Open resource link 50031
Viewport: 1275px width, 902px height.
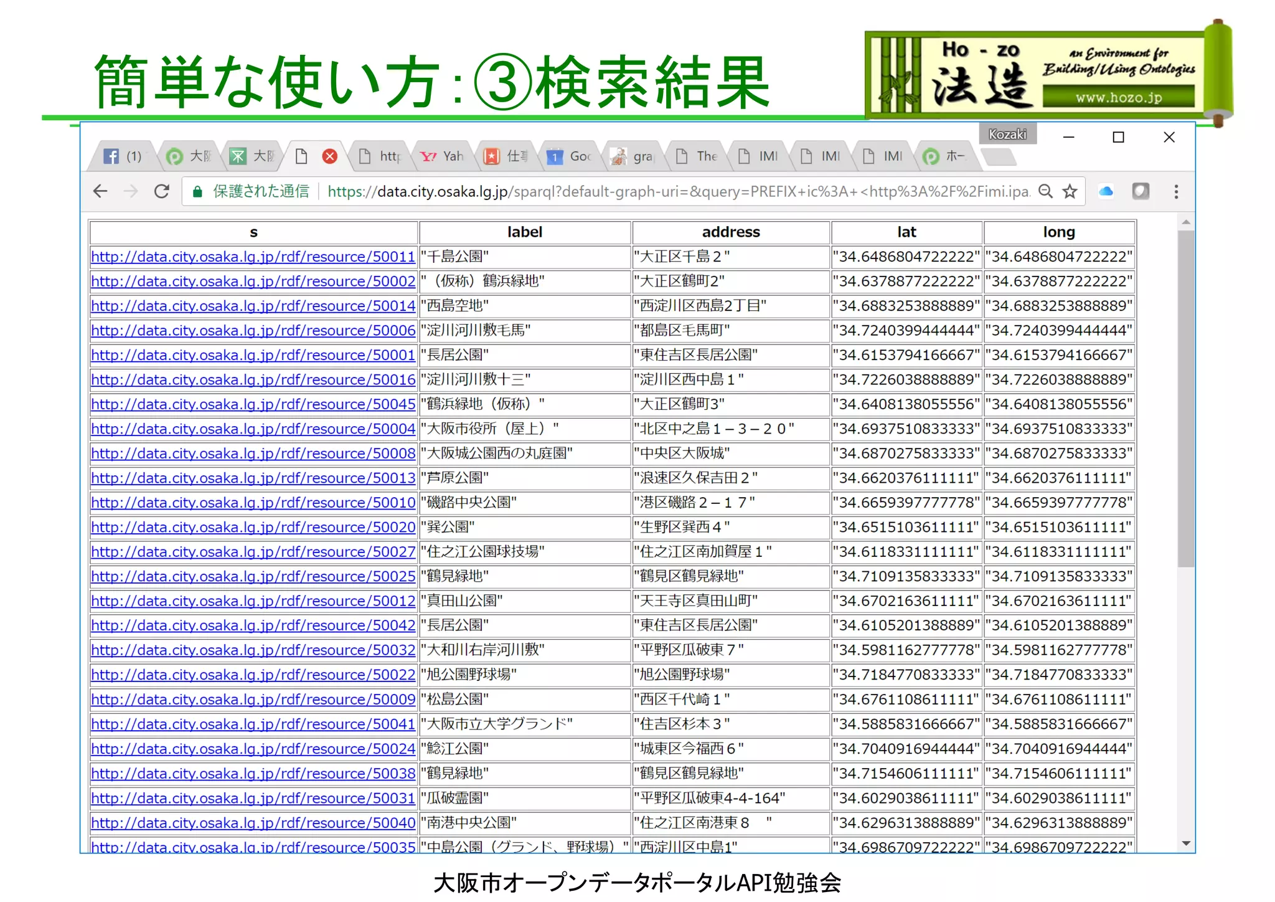point(253,798)
